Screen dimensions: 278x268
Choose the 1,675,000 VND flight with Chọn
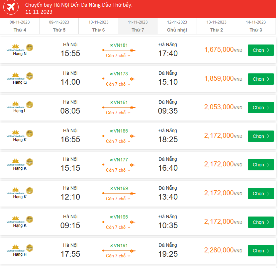261,50
